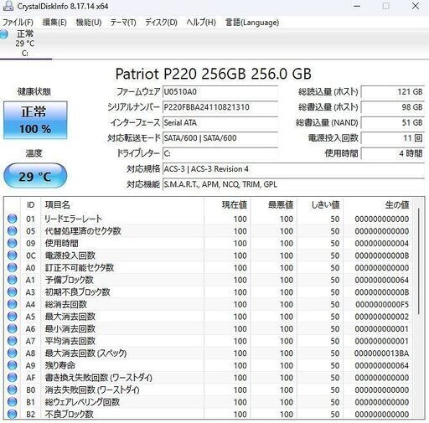Screen dimensions: 429x423
Task: Click the 対応転送モード field SATA/600
Action: [220, 138]
